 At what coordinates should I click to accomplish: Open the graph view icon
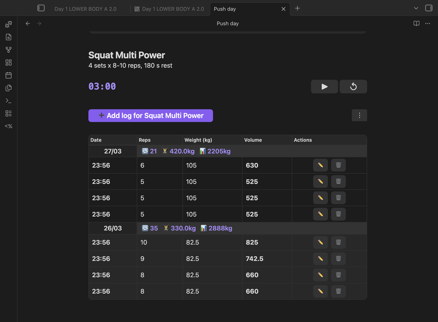point(8,50)
